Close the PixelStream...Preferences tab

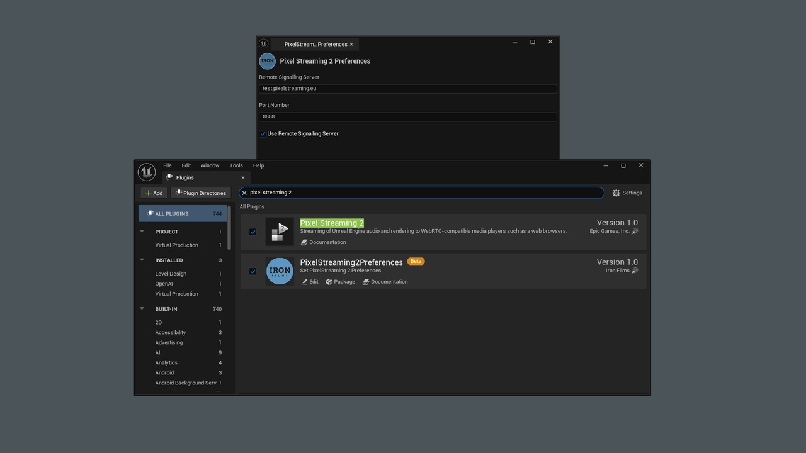tap(351, 44)
